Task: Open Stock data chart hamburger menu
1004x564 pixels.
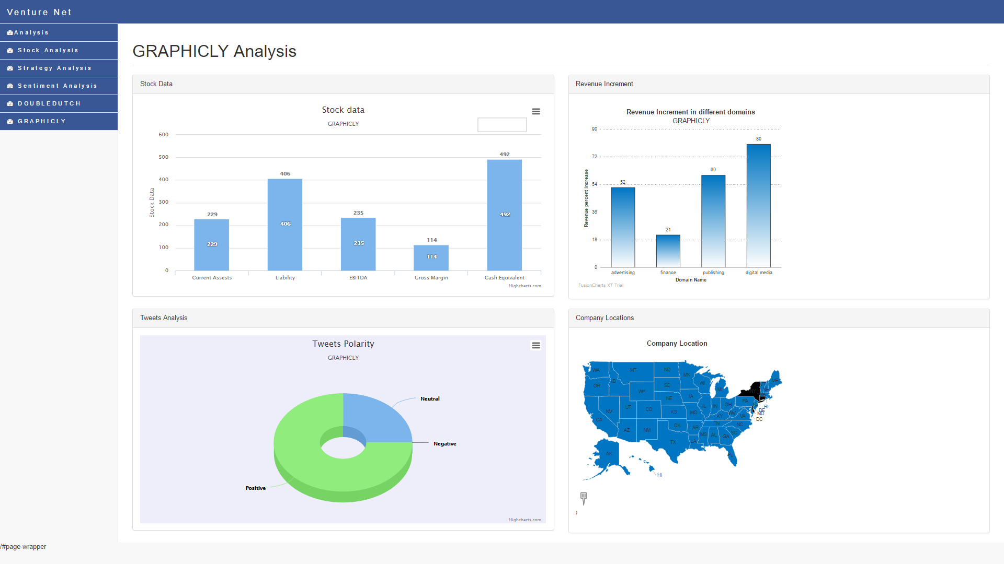Action: tap(536, 111)
